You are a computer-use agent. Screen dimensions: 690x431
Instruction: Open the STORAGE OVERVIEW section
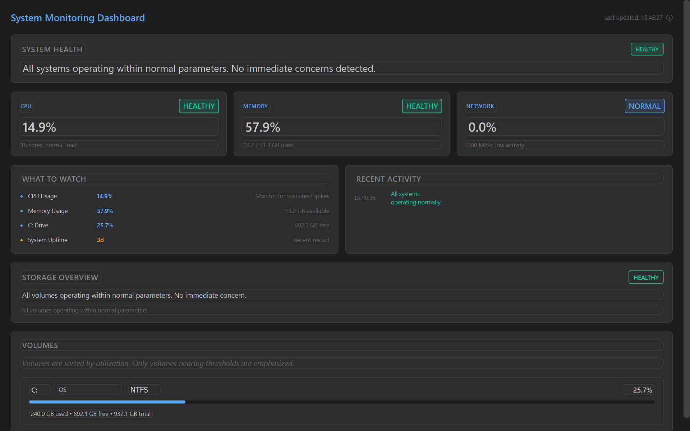coord(60,277)
